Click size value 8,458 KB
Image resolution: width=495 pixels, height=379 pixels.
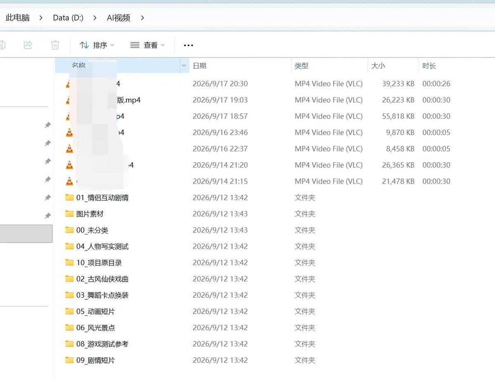(x=400, y=149)
